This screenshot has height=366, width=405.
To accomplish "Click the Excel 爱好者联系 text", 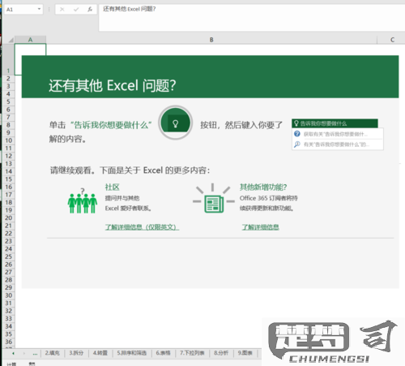I will tap(128, 209).
